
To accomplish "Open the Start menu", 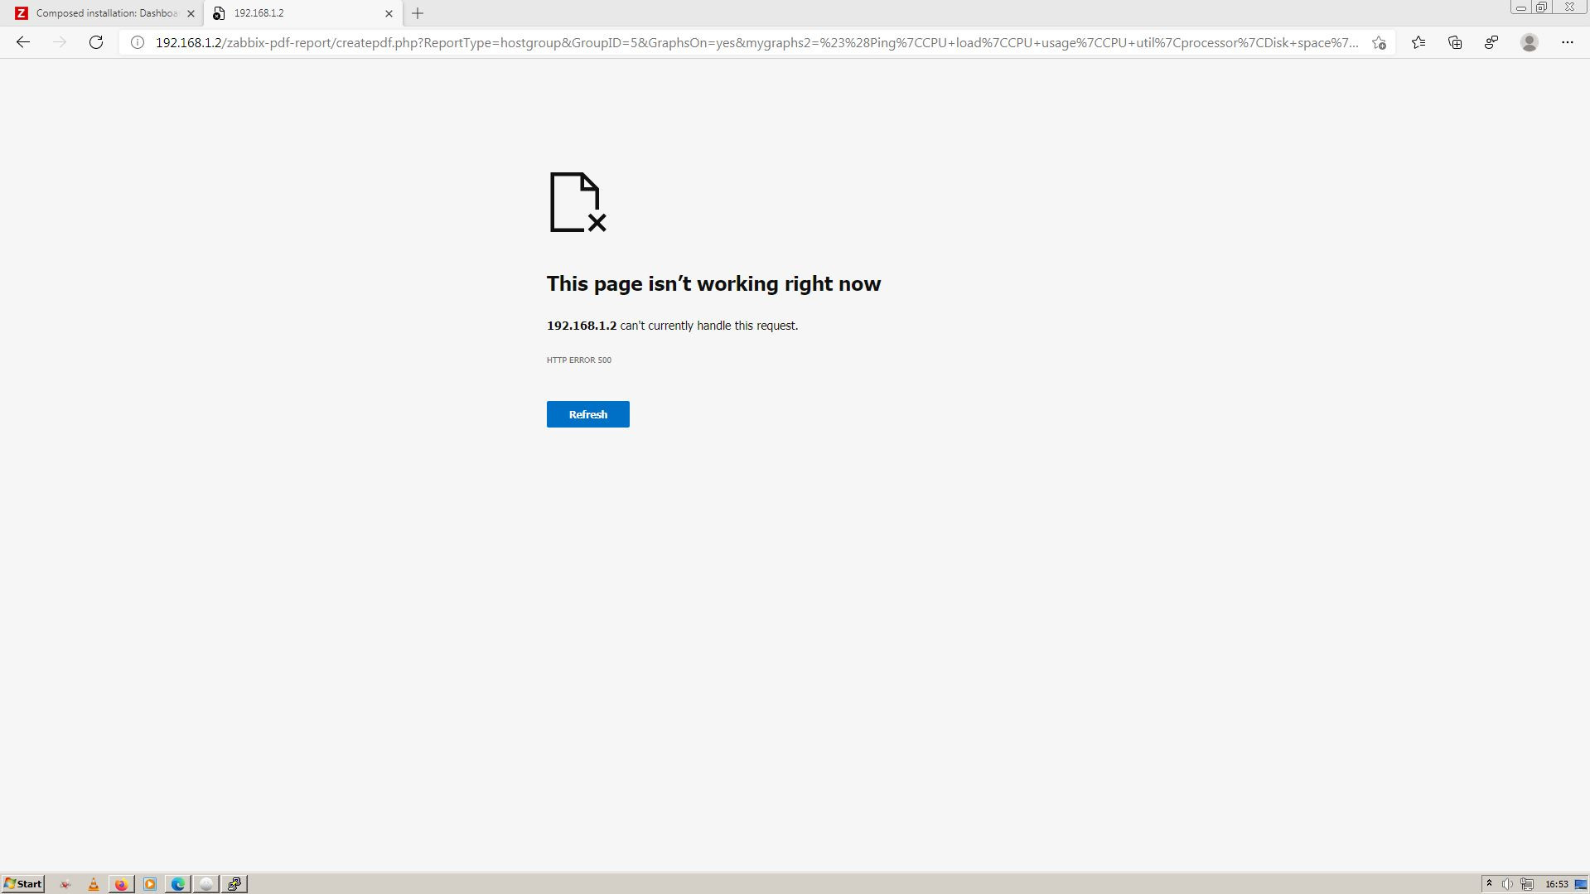I will 23,884.
